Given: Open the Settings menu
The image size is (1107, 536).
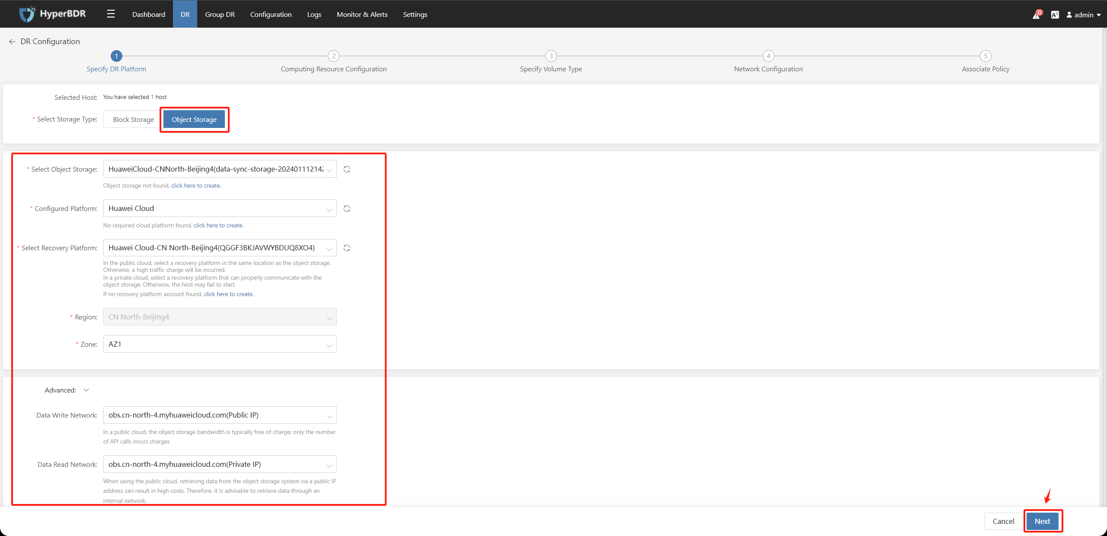Looking at the screenshot, I should 415,14.
